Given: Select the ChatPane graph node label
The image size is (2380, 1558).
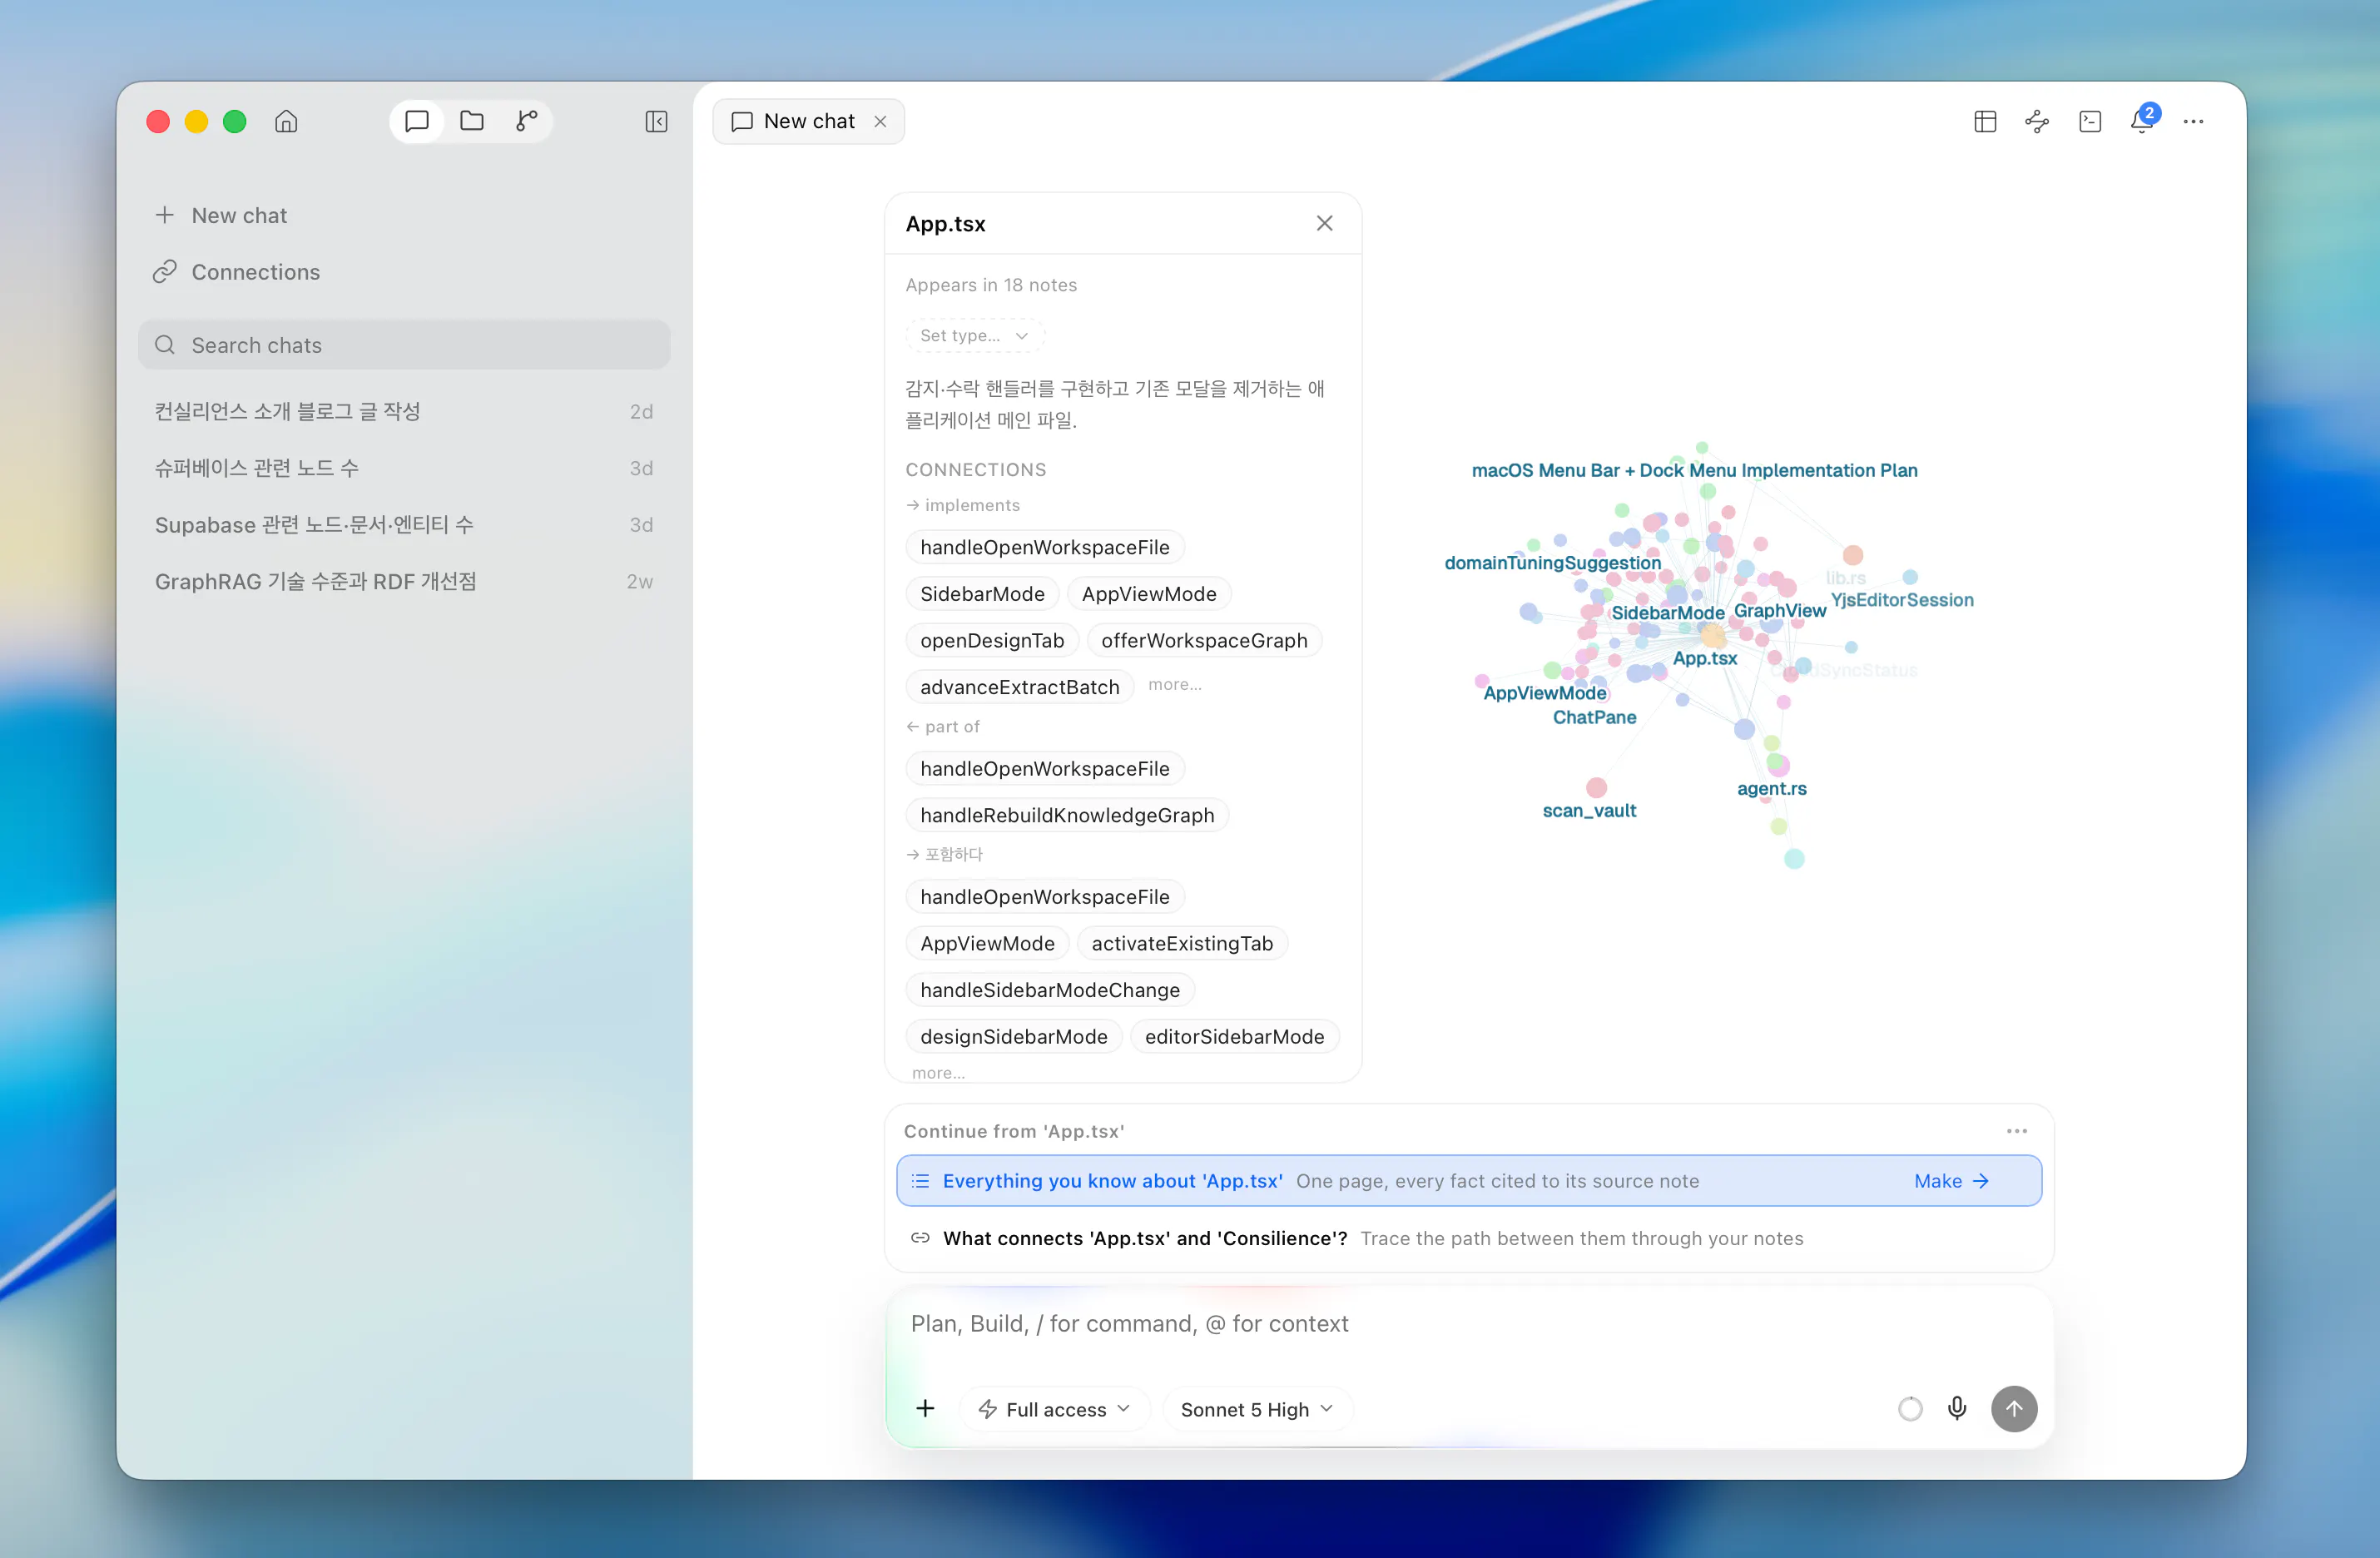Looking at the screenshot, I should [1594, 718].
